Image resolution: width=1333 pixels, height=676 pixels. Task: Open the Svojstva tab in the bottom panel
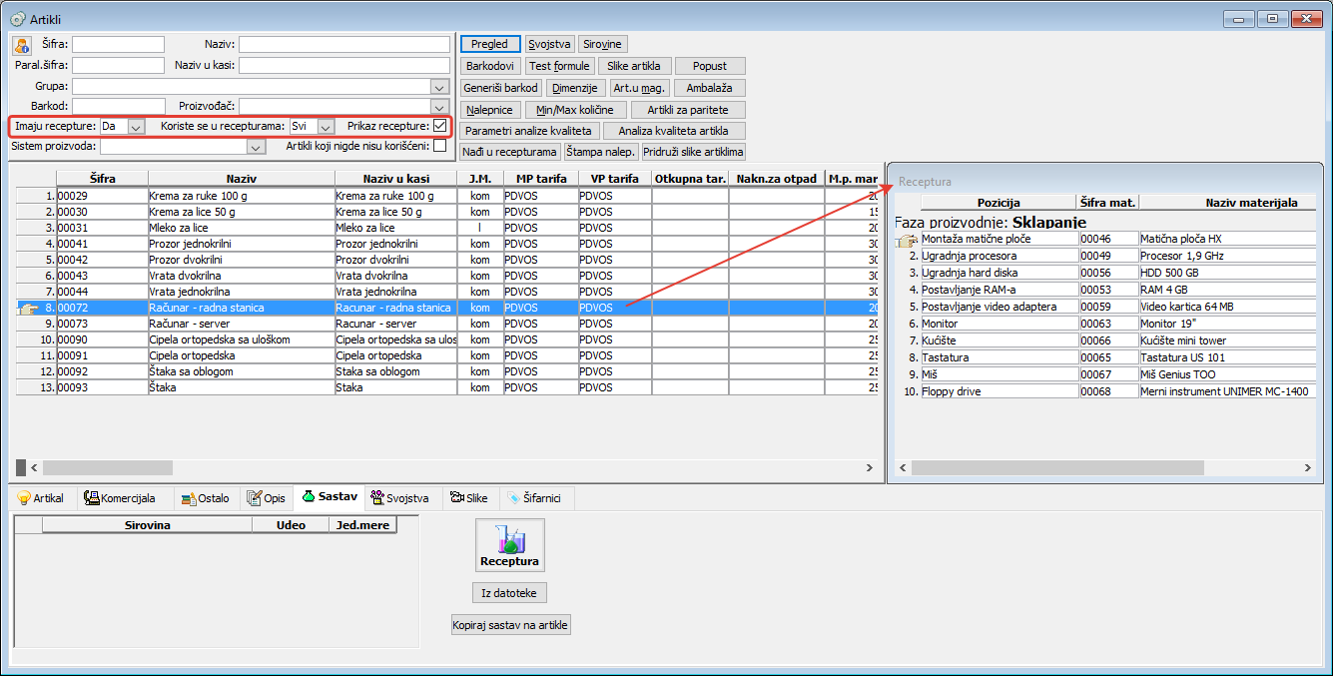click(399, 498)
